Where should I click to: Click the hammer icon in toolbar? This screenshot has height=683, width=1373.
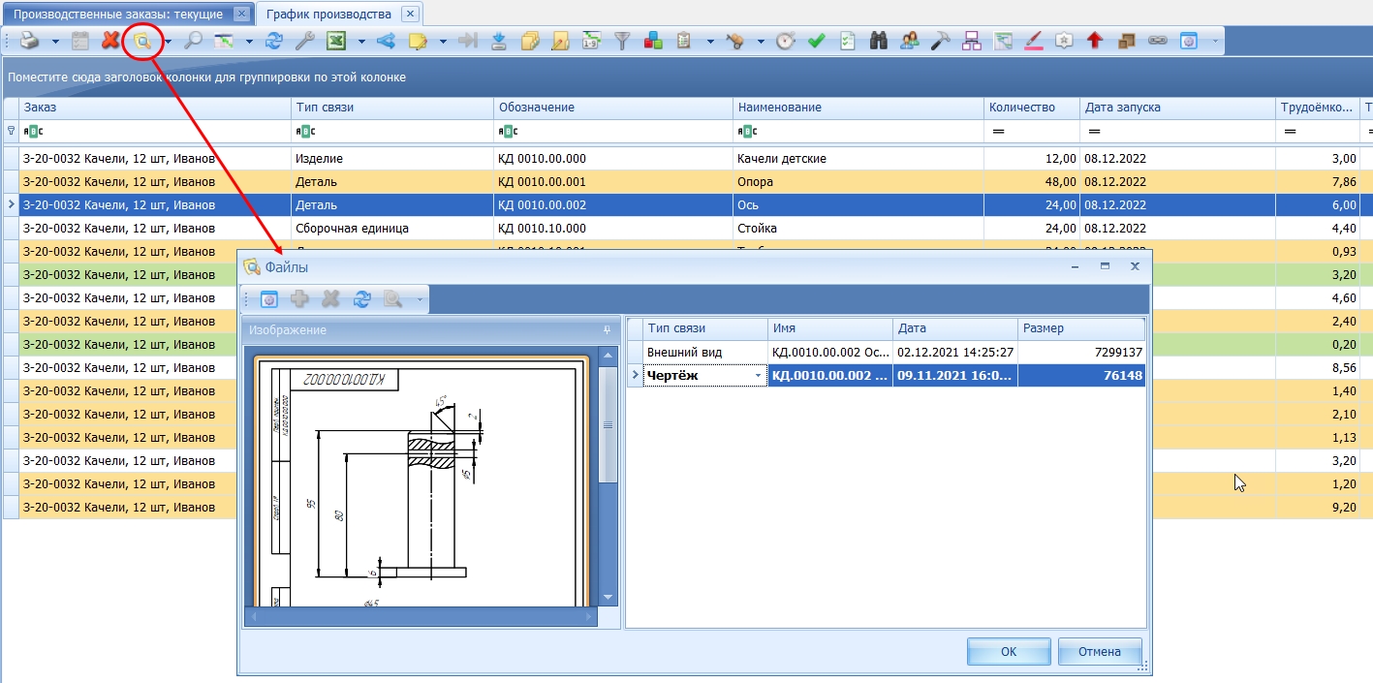(940, 41)
